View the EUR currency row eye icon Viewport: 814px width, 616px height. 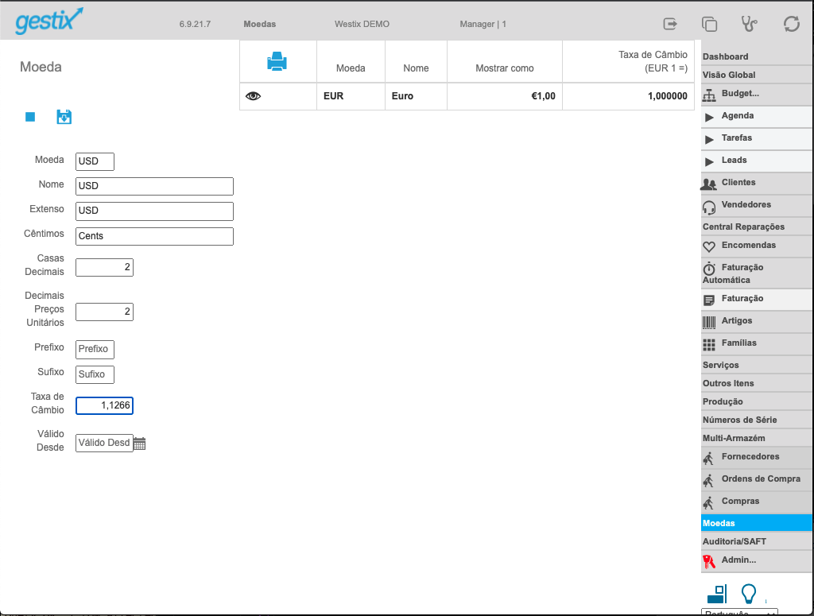(253, 96)
